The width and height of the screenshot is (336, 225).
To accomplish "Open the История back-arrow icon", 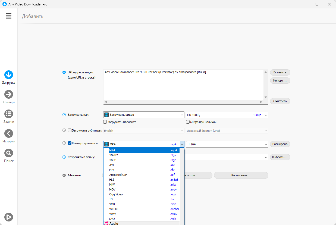I will [9, 133].
